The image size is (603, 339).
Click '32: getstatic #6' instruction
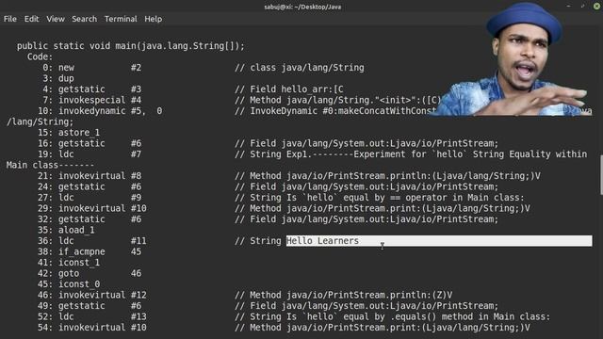90,219
